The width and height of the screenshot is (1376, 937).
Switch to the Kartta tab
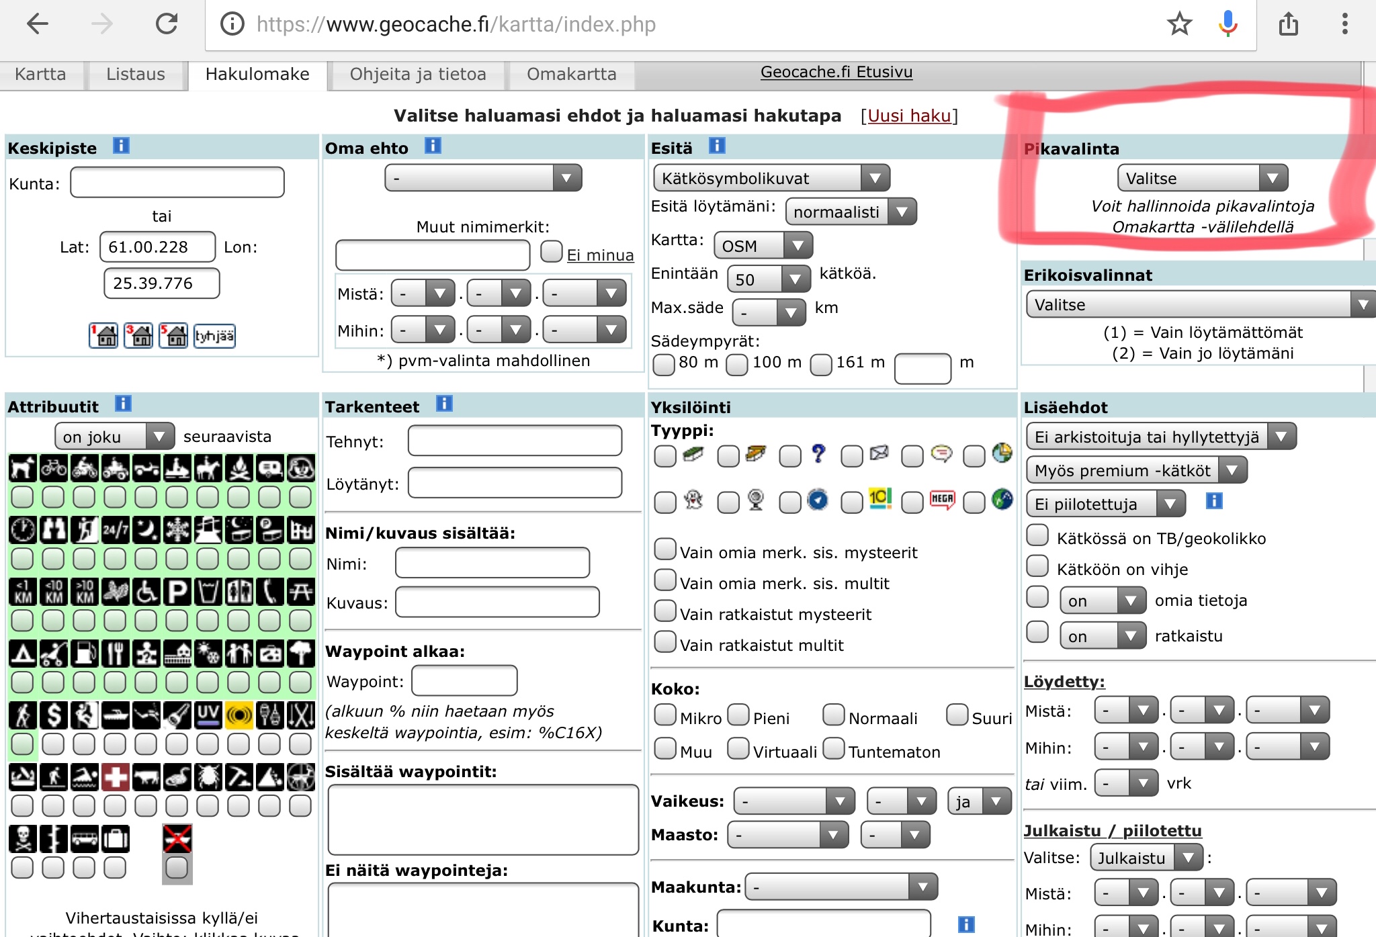point(40,75)
